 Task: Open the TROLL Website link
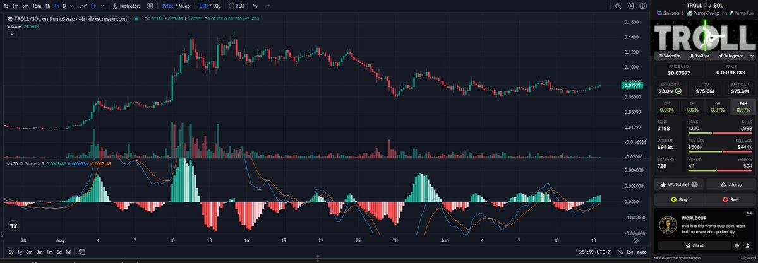[670, 56]
